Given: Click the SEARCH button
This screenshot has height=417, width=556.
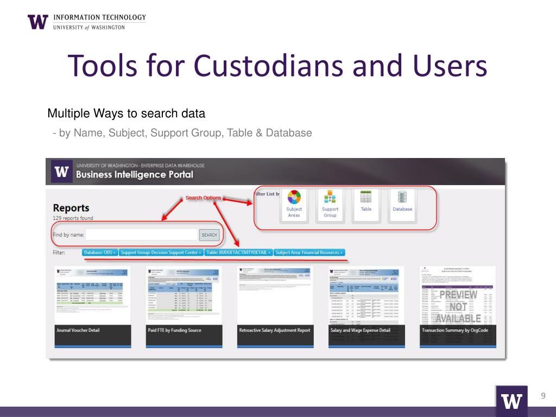Looking at the screenshot, I should (209, 235).
